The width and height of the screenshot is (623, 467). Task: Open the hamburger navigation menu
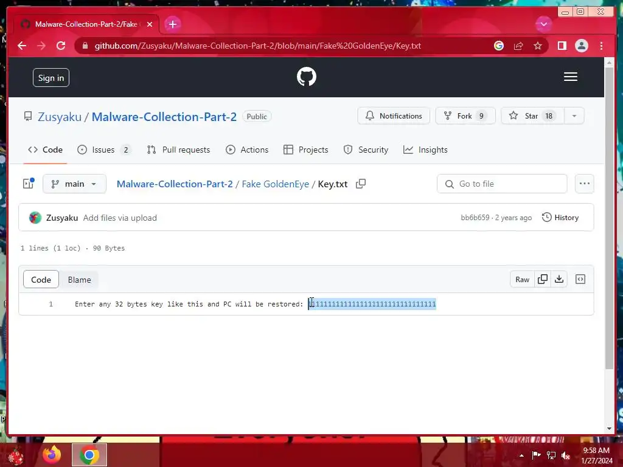(x=571, y=77)
